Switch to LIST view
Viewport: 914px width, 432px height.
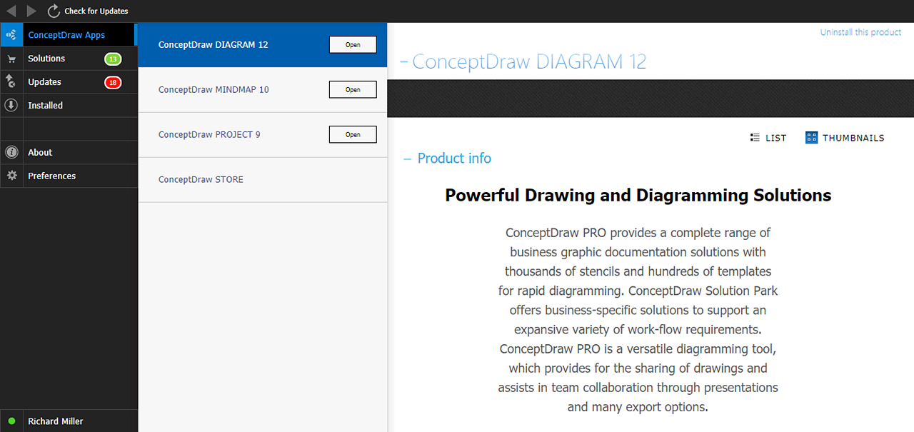tap(768, 137)
